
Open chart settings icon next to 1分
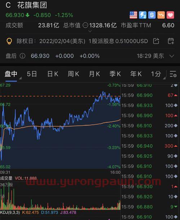[173, 74]
